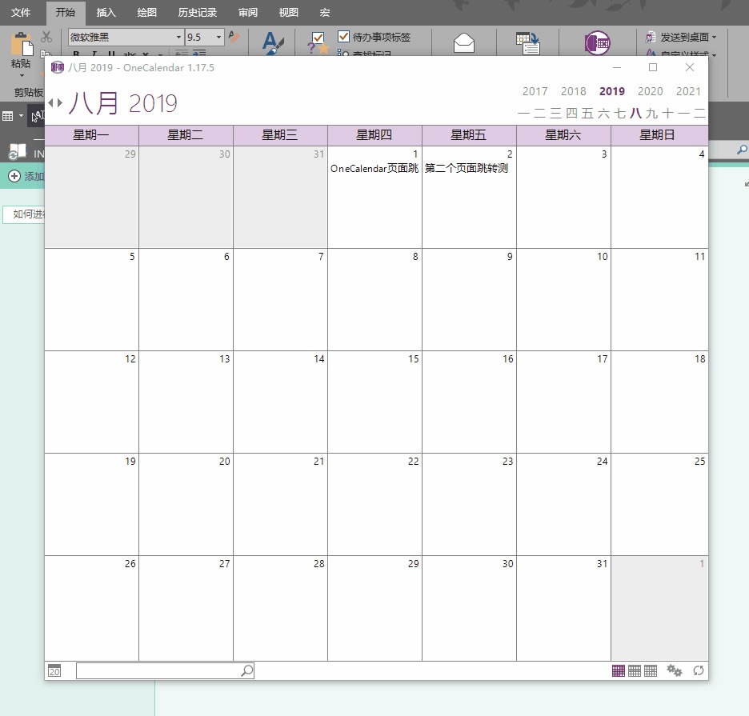
Task: Click the tag checkbox-star icon in ribbon
Action: coord(318,43)
